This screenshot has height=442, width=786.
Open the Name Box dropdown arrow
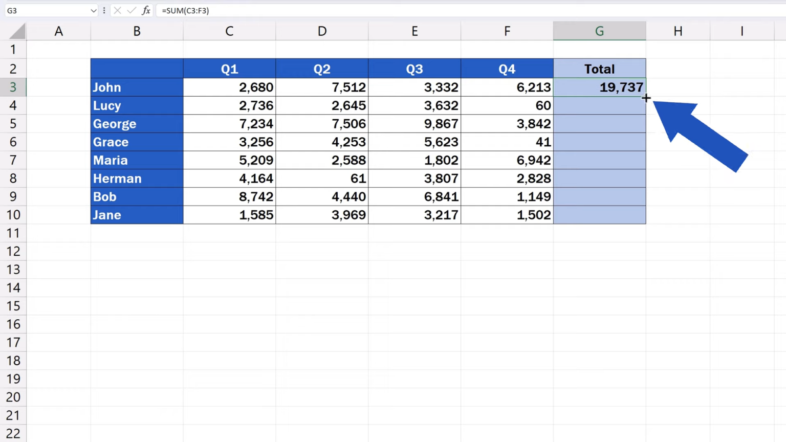(93, 10)
